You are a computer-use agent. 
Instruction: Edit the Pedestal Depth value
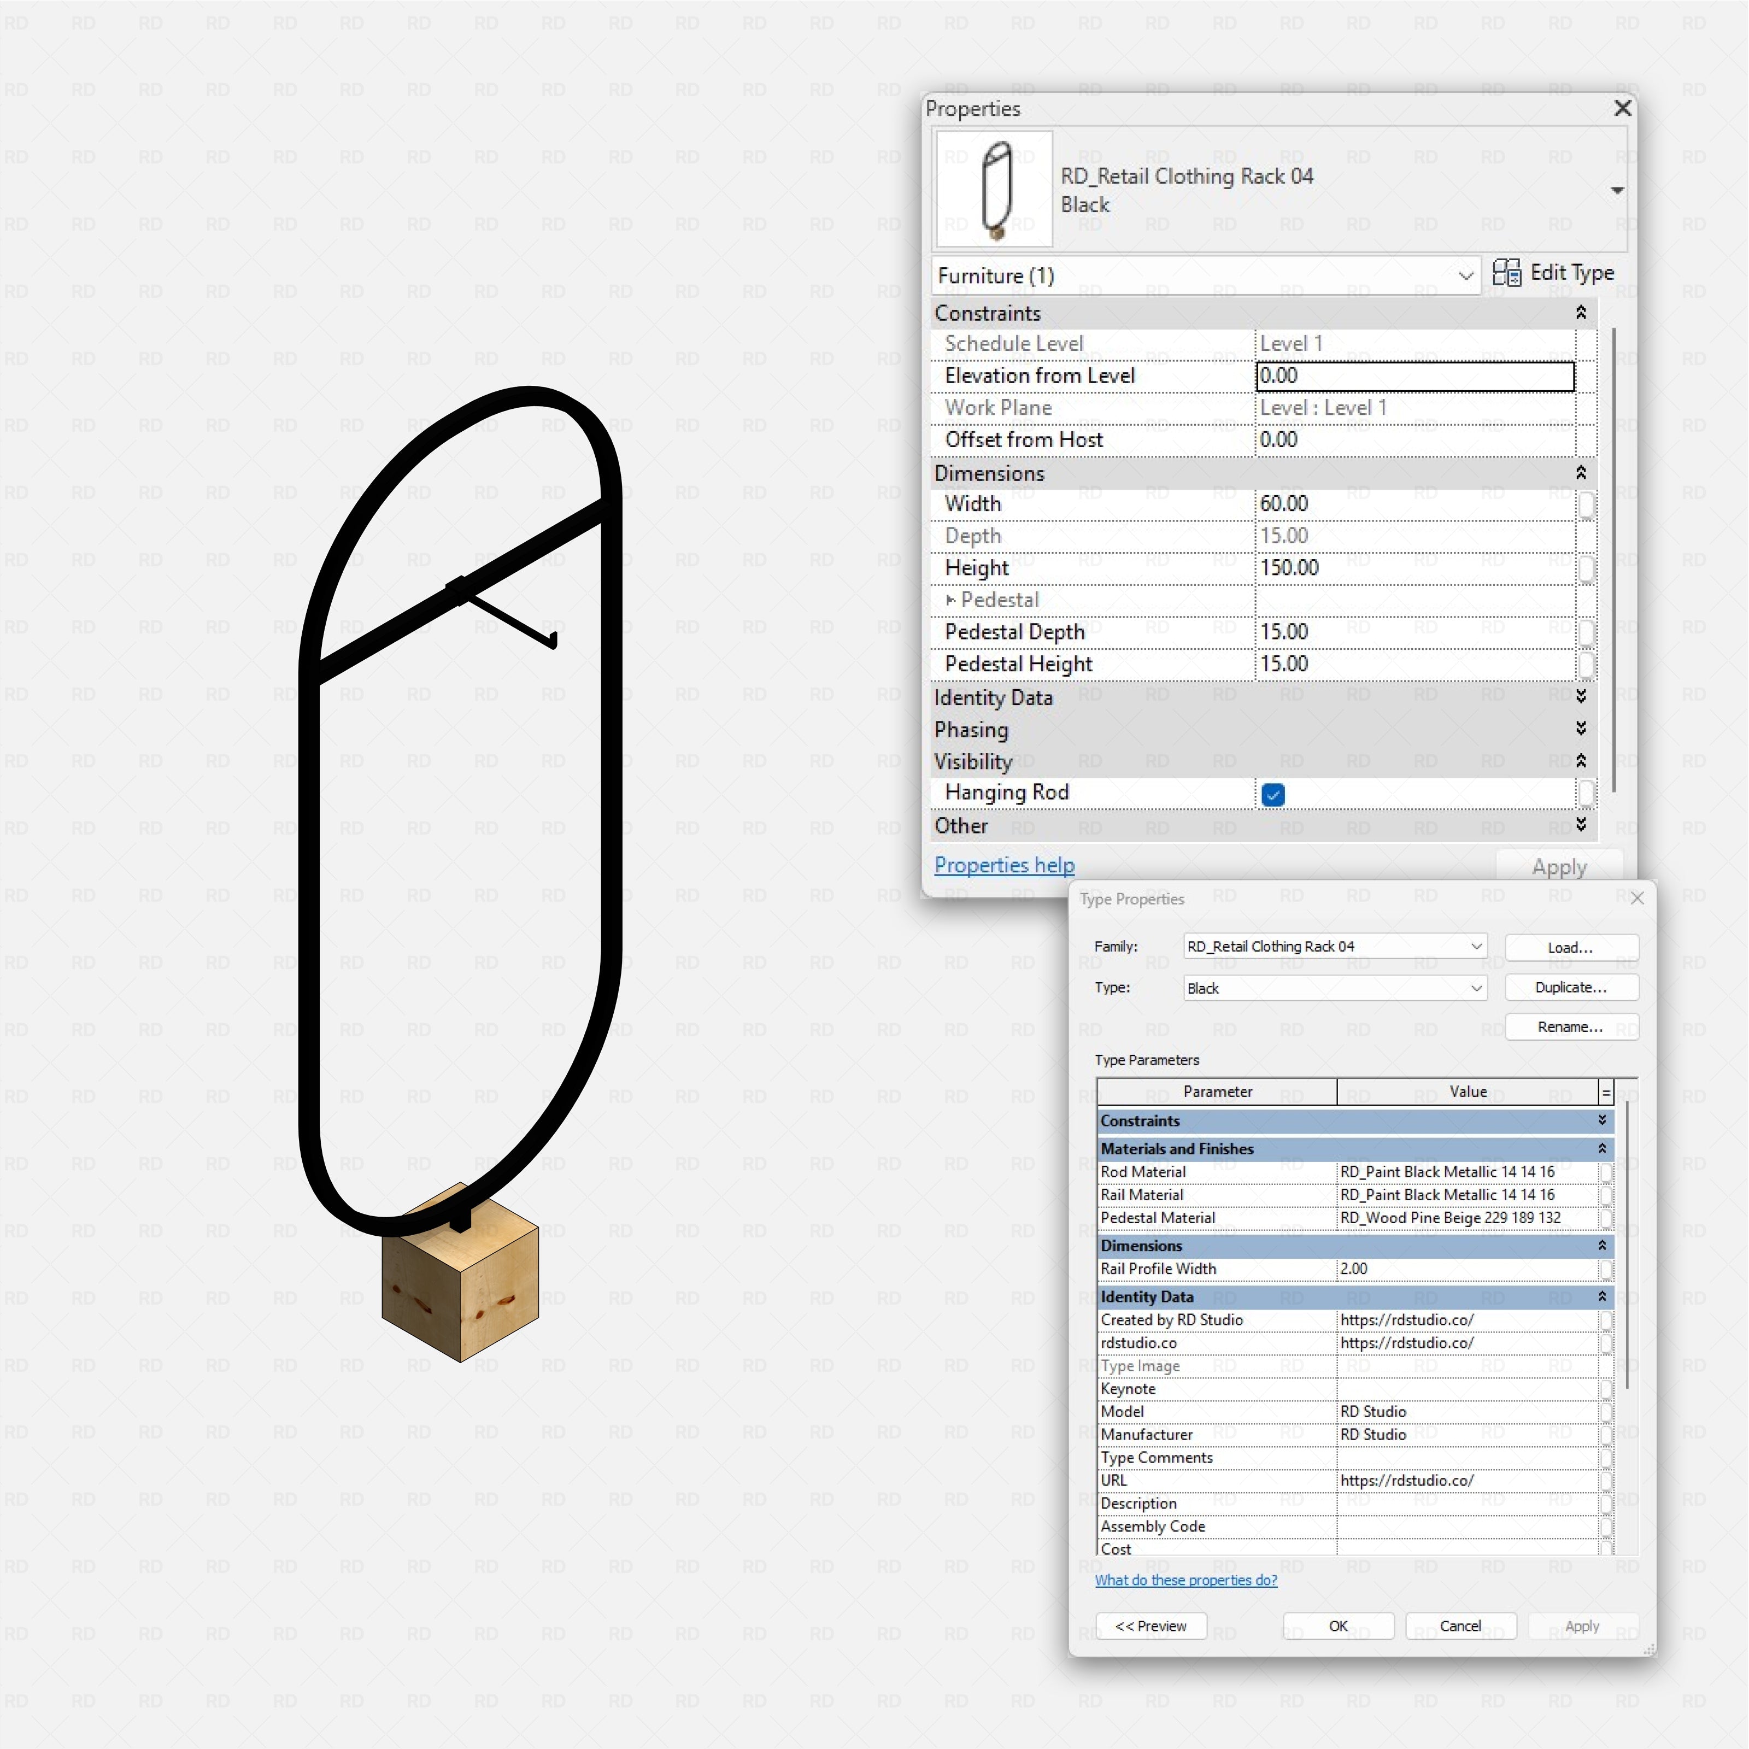pos(1416,632)
